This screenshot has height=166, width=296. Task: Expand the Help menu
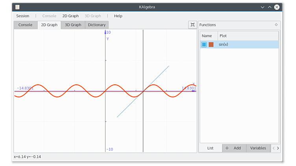(118, 16)
